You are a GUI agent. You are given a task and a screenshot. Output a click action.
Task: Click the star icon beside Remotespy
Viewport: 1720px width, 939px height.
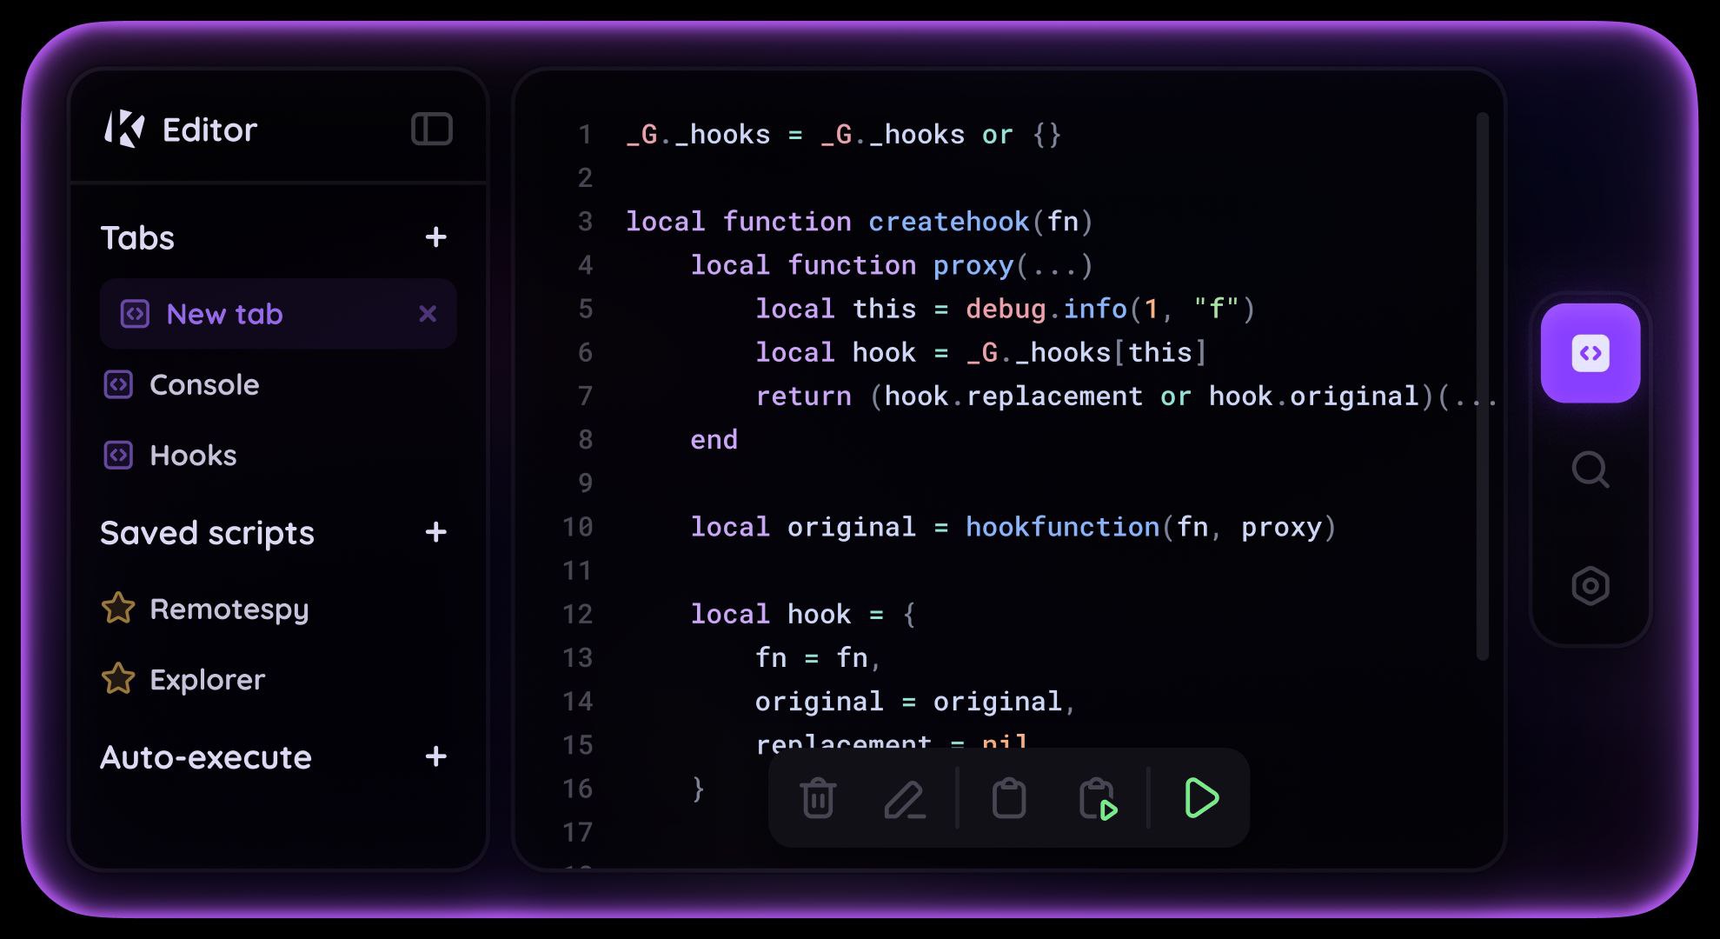[x=118, y=609]
